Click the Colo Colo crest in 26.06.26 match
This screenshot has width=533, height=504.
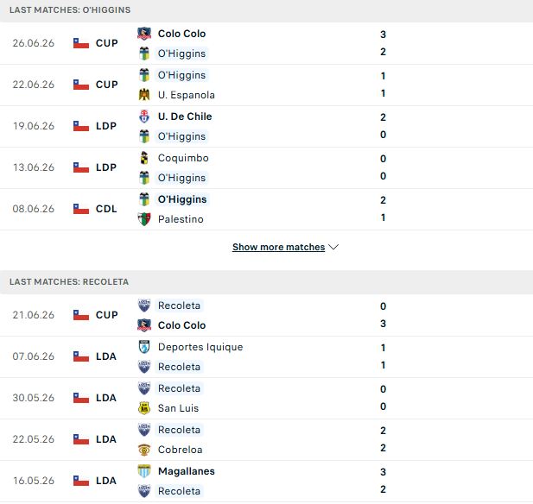click(x=144, y=34)
